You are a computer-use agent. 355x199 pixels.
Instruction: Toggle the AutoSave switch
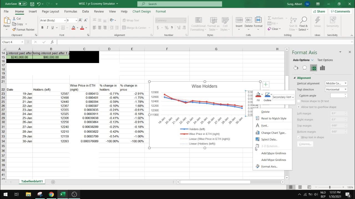coord(22,4)
